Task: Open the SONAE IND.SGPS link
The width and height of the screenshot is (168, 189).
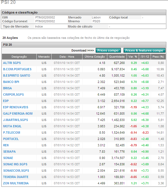Action: [15, 164]
